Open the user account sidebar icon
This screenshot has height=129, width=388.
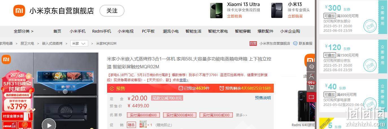(311, 76)
